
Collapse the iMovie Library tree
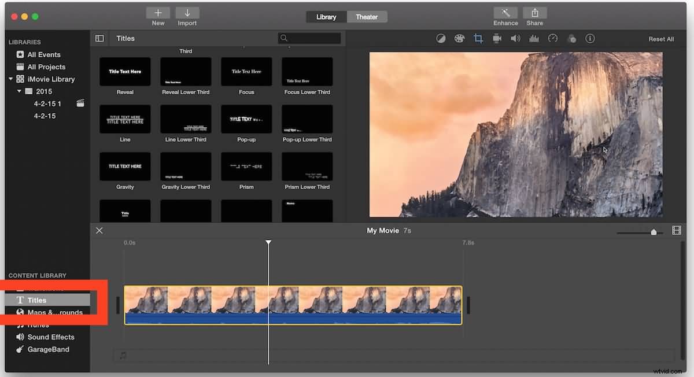tap(10, 79)
